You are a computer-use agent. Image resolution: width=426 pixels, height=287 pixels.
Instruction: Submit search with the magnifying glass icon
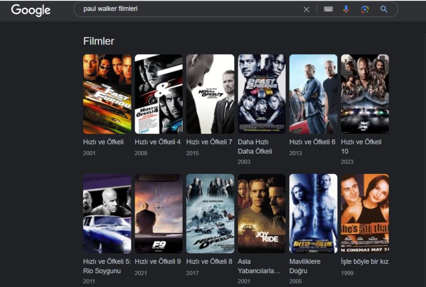(384, 9)
